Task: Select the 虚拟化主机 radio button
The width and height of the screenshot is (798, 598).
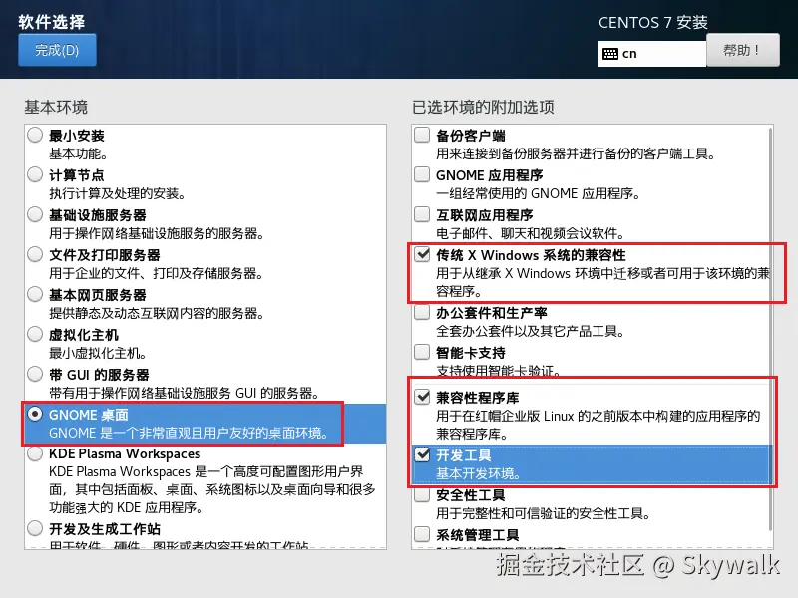Action: [x=35, y=334]
